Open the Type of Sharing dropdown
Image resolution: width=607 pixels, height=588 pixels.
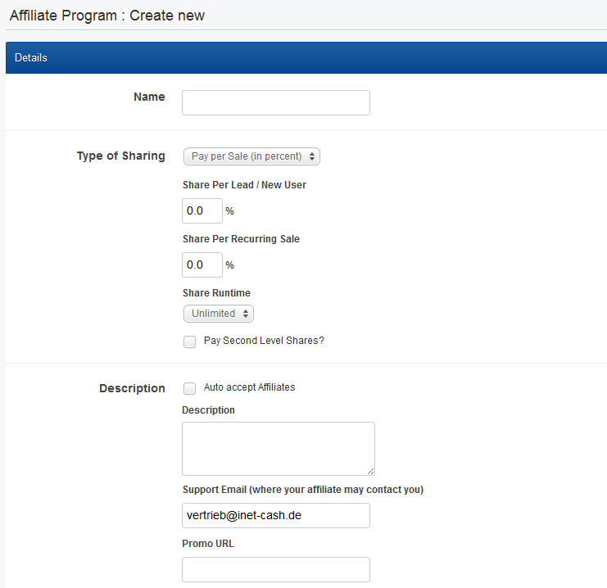click(x=251, y=156)
